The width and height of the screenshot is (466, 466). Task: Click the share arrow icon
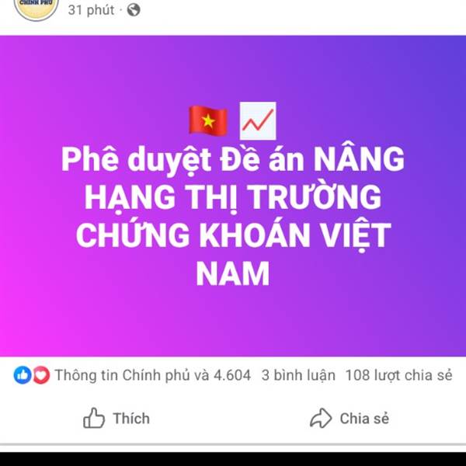[x=321, y=418]
